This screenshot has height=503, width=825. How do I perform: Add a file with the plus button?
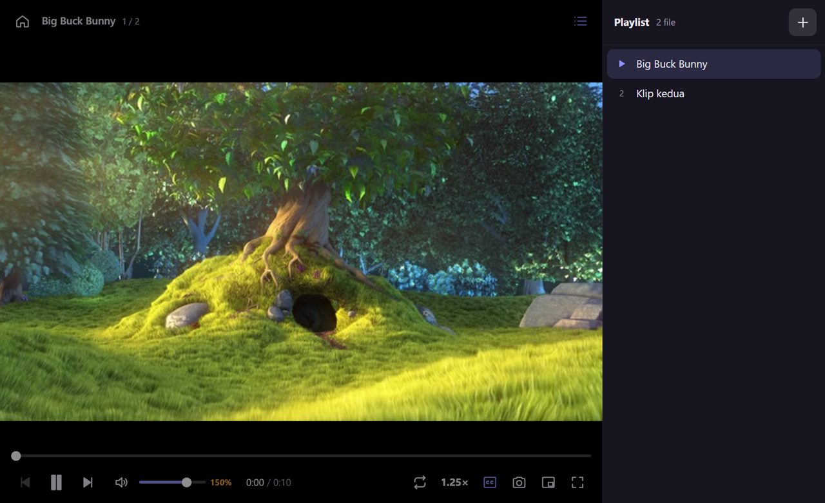[802, 23]
